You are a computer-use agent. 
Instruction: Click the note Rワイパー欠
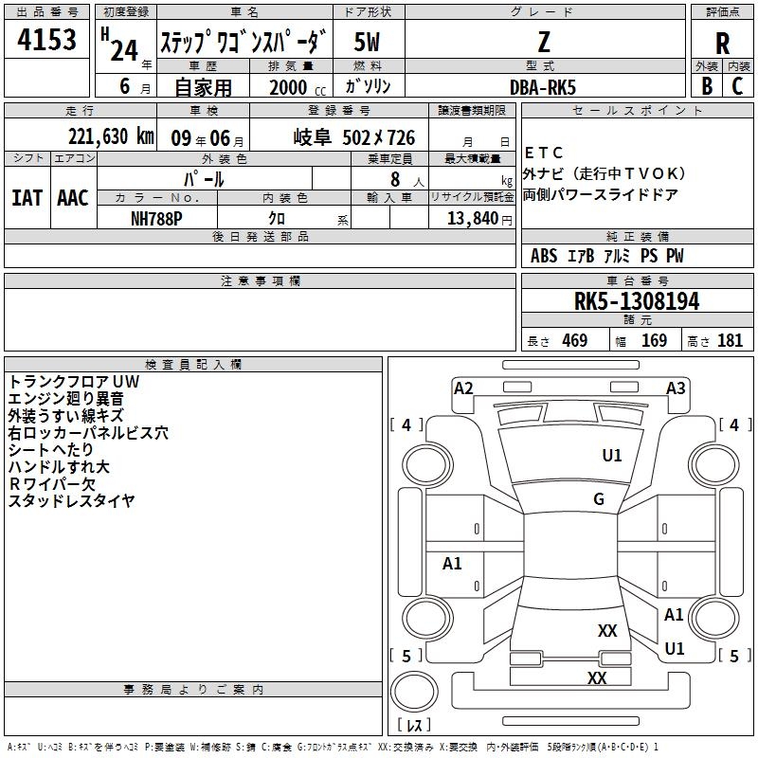(52, 484)
